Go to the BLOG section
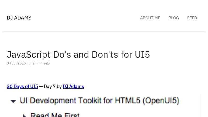The image size is (208, 117). click(173, 18)
